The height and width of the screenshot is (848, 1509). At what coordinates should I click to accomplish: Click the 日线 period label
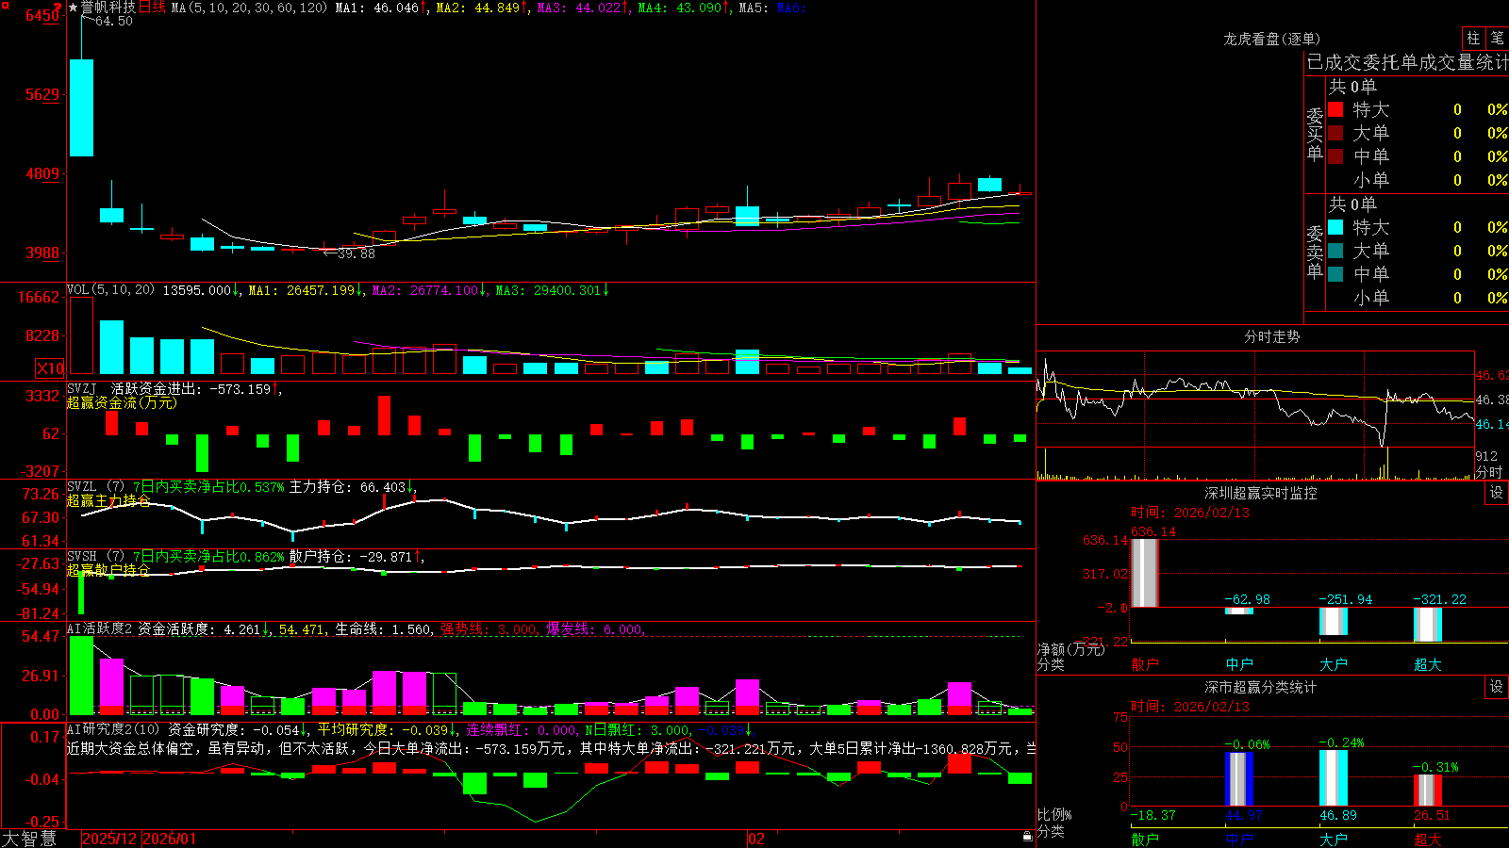click(x=152, y=8)
